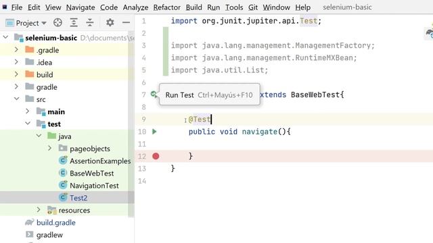The image size is (433, 243).
Task: Open the Code menu
Action: click(109, 7)
